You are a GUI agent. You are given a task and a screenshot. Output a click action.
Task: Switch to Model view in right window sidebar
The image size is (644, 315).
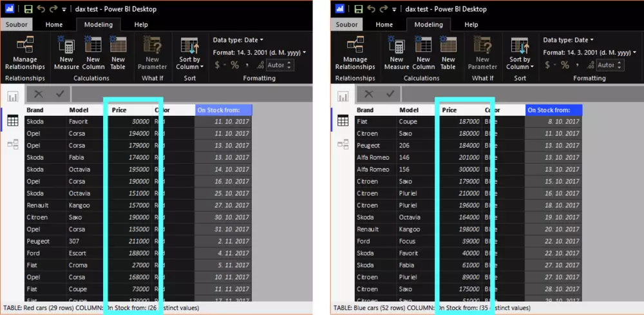click(x=343, y=144)
